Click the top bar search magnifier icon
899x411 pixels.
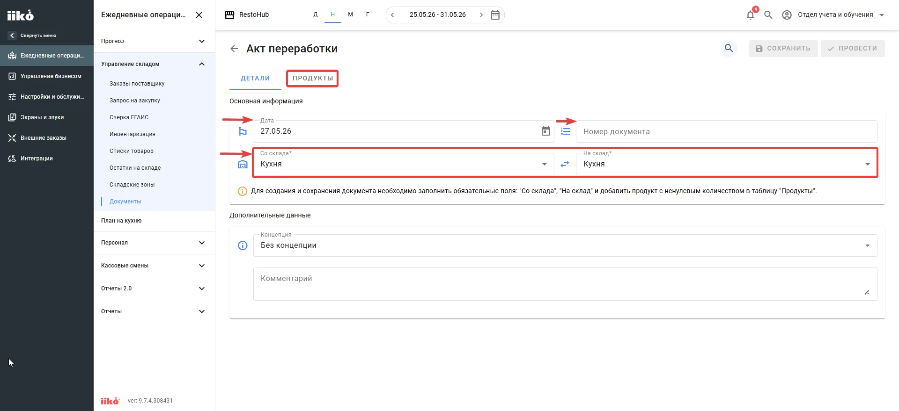768,14
